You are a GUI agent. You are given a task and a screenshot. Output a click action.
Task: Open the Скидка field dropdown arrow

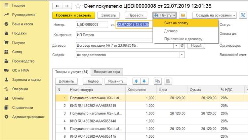182,55
